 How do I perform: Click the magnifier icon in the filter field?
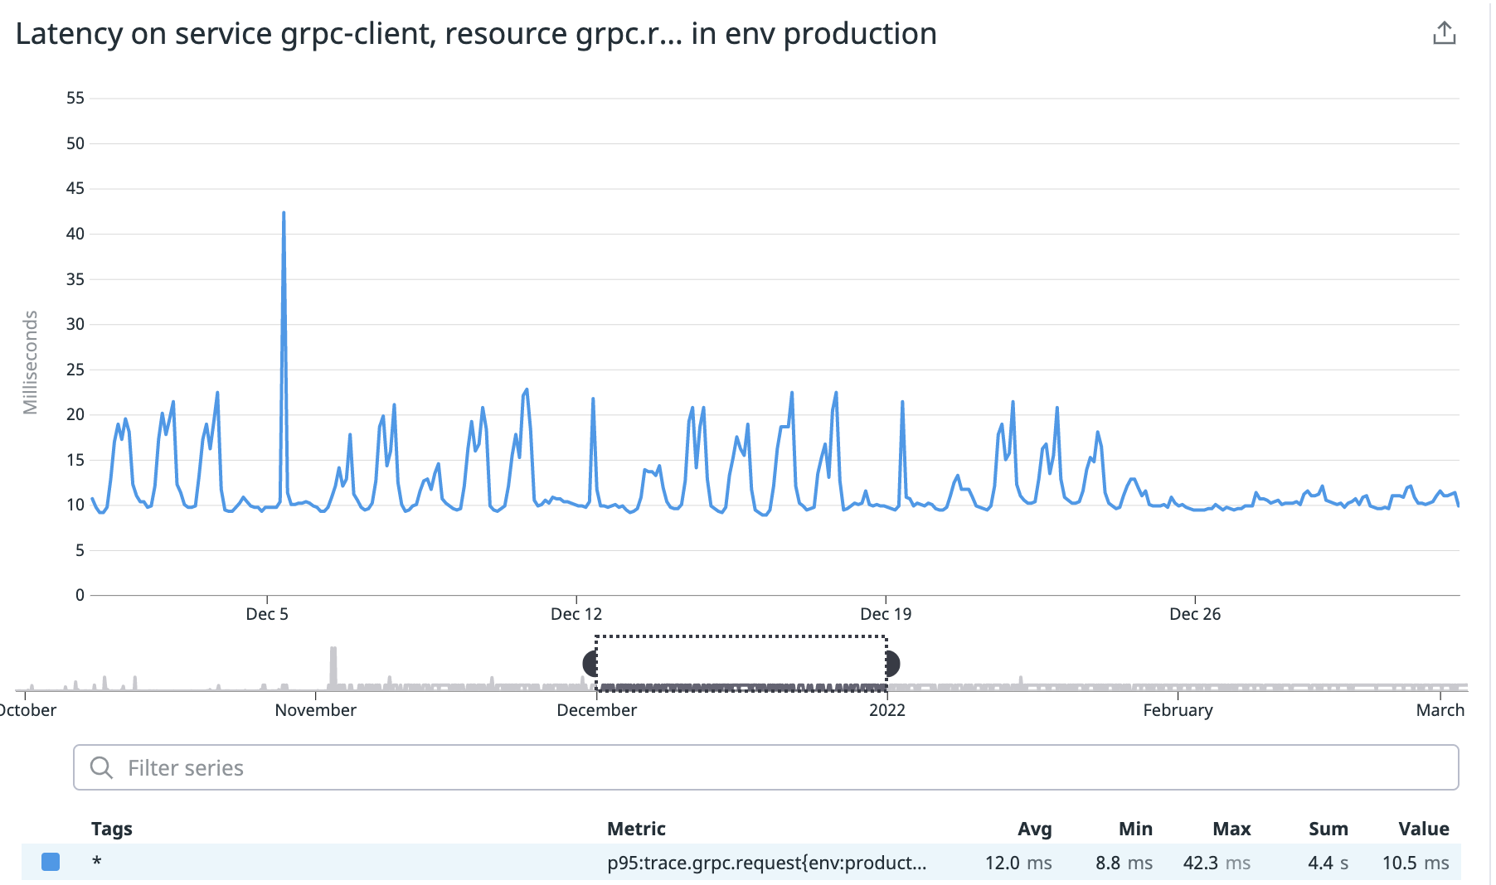click(102, 767)
